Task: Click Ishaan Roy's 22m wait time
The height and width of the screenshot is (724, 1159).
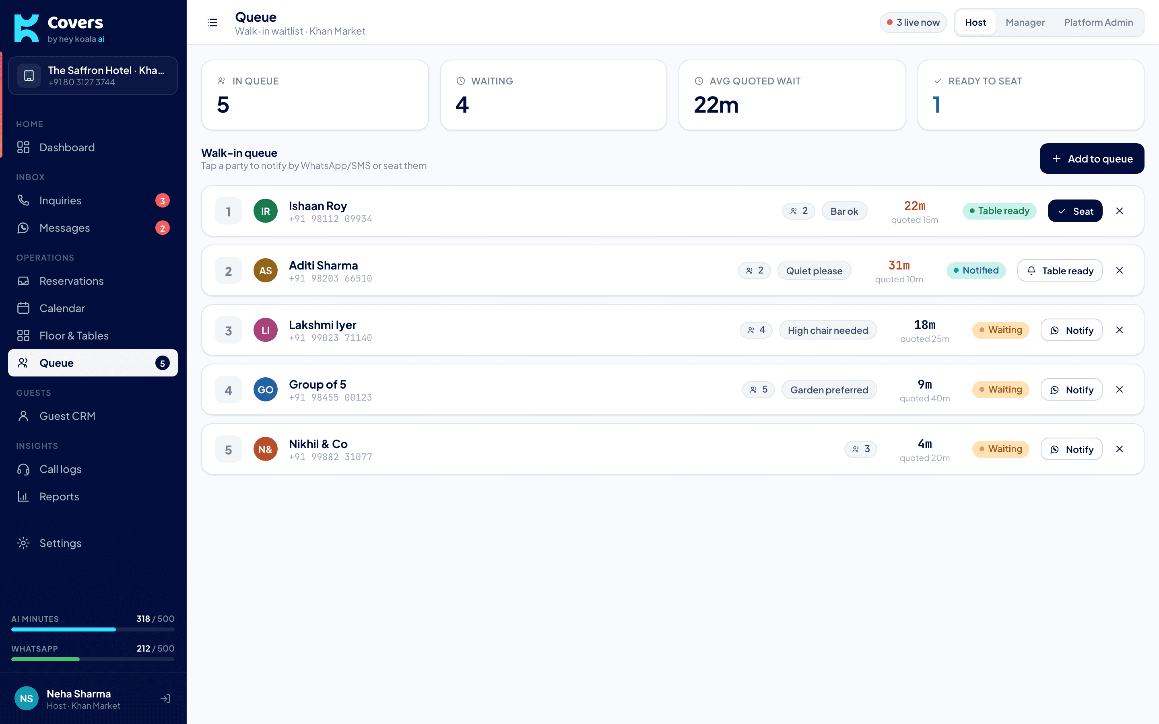Action: point(914,206)
